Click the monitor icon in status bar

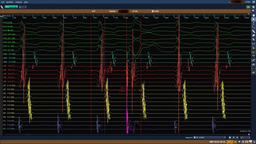[x=247, y=142]
